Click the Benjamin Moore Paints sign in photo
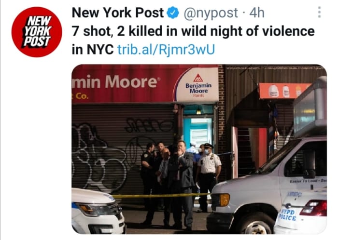The width and height of the screenshot is (338, 240). click(x=198, y=85)
